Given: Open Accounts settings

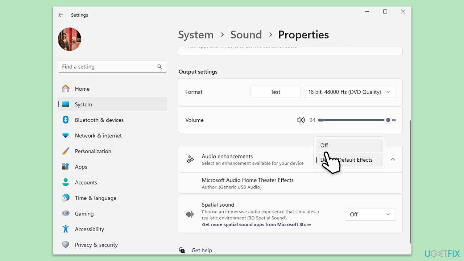Looking at the screenshot, I should pyautogui.click(x=112, y=182).
